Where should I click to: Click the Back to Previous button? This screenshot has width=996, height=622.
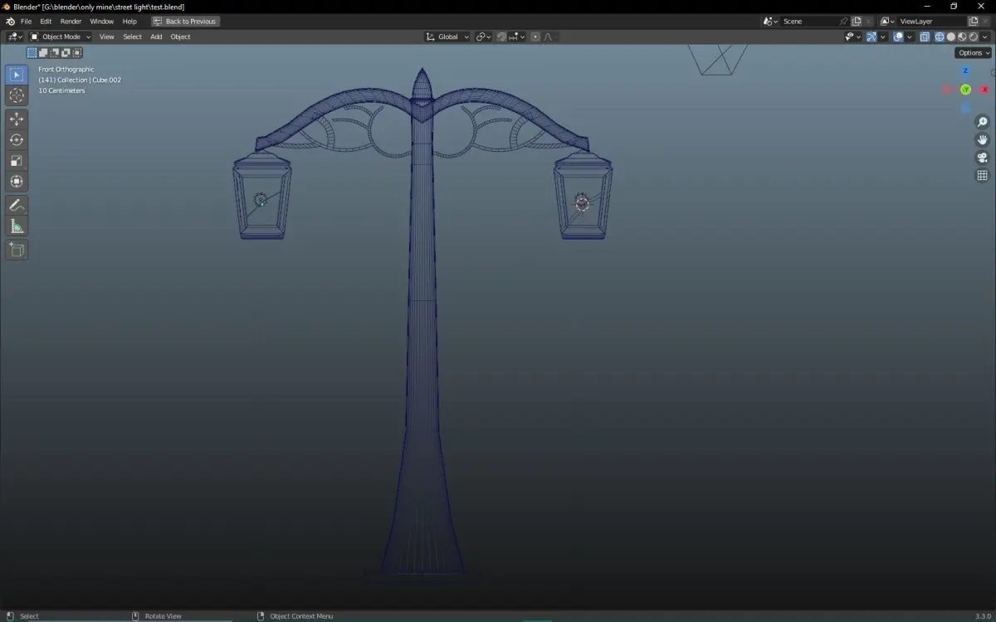click(185, 21)
